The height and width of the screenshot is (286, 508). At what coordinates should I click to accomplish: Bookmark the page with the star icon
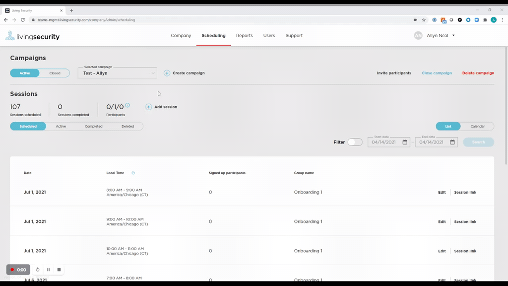[424, 20]
